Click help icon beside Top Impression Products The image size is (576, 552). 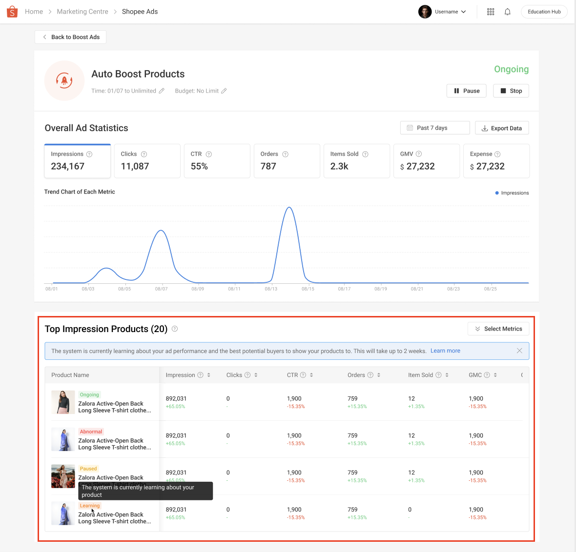(x=175, y=329)
